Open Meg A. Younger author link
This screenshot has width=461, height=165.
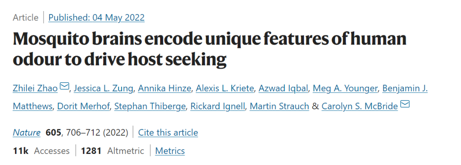pyautogui.click(x=345, y=88)
